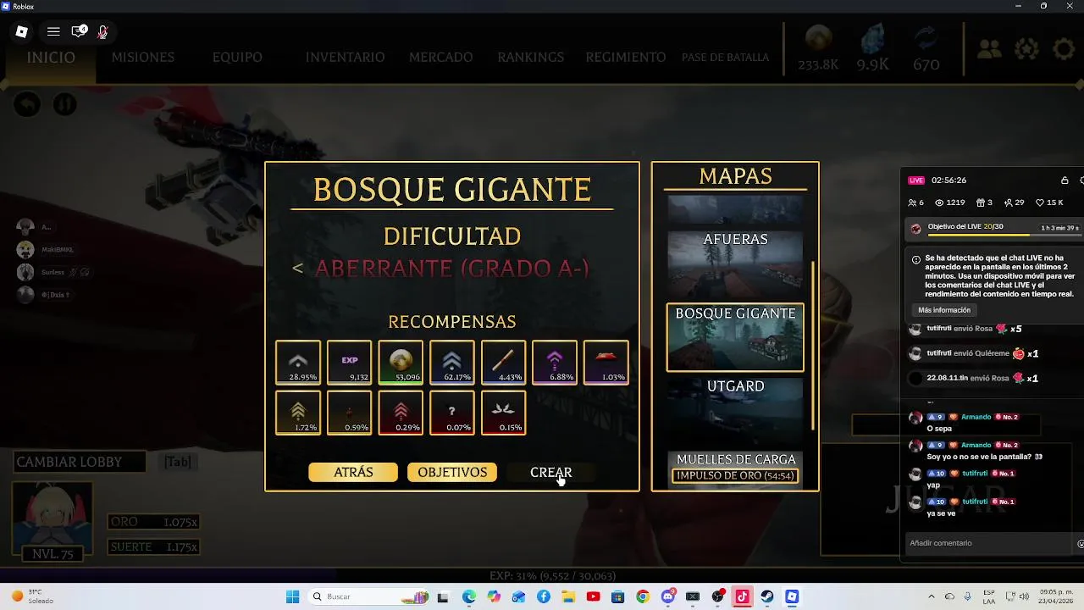Click the CREAR button

(551, 472)
